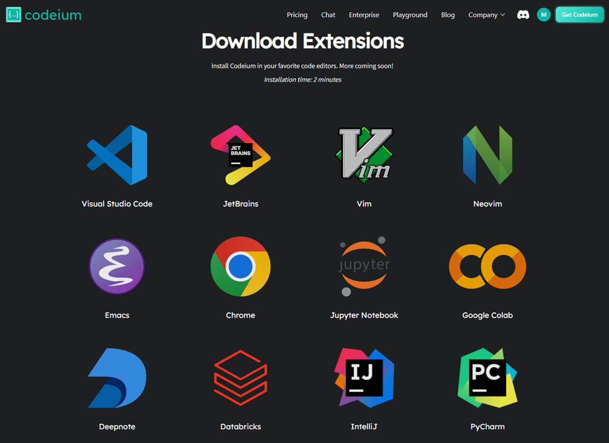Click the Chrome text label
Screen dimensions: 609x443
[x=240, y=315]
